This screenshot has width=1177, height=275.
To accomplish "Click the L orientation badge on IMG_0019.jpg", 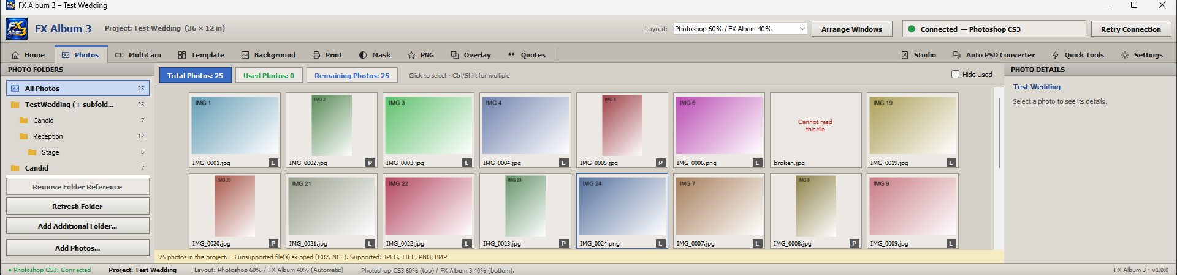I will 951,163.
